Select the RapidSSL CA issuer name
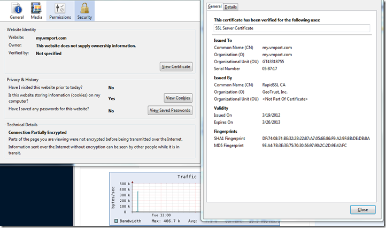Viewport: 386px width, 228px height. (274, 85)
